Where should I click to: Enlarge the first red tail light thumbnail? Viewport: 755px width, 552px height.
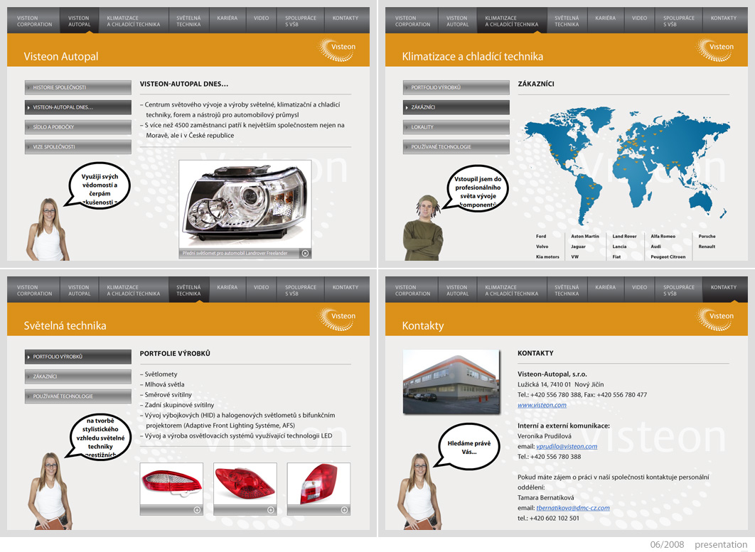197,510
